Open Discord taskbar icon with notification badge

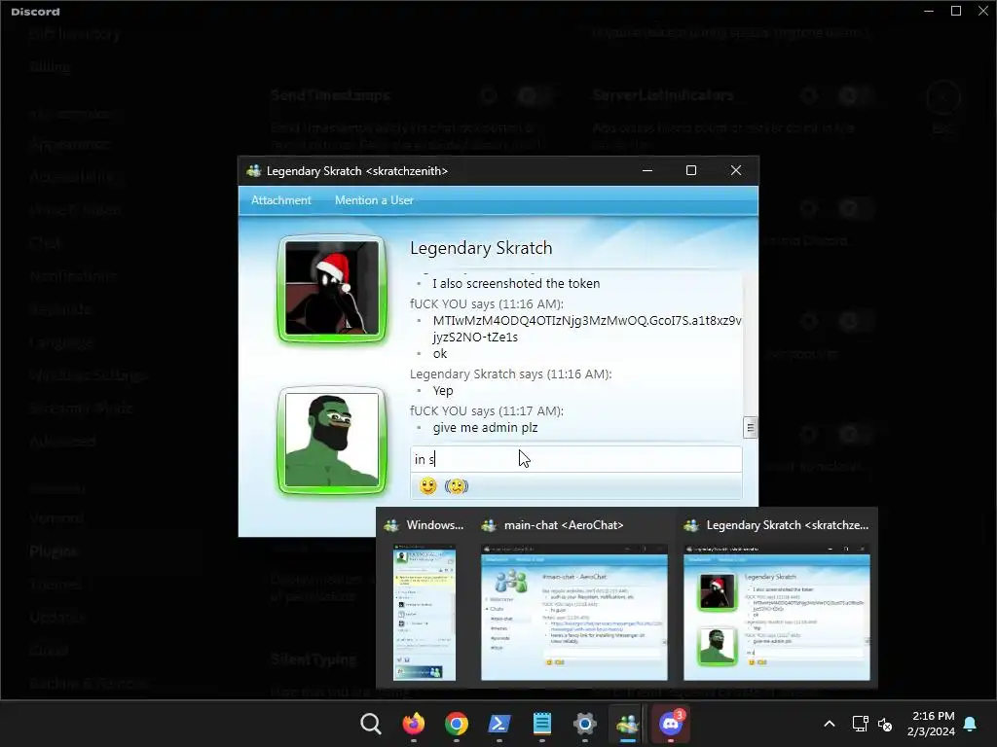coord(670,724)
